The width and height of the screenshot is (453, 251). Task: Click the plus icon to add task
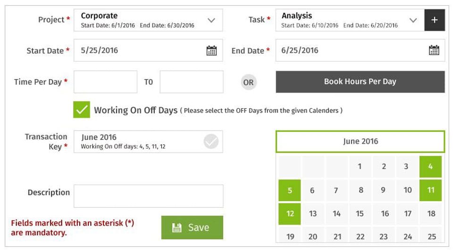[434, 20]
